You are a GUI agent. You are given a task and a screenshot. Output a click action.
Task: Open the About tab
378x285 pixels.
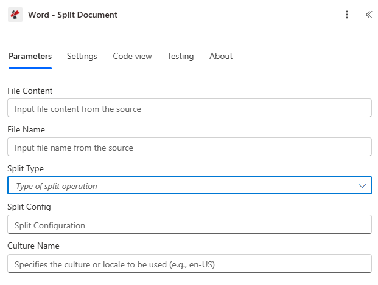[x=221, y=56]
